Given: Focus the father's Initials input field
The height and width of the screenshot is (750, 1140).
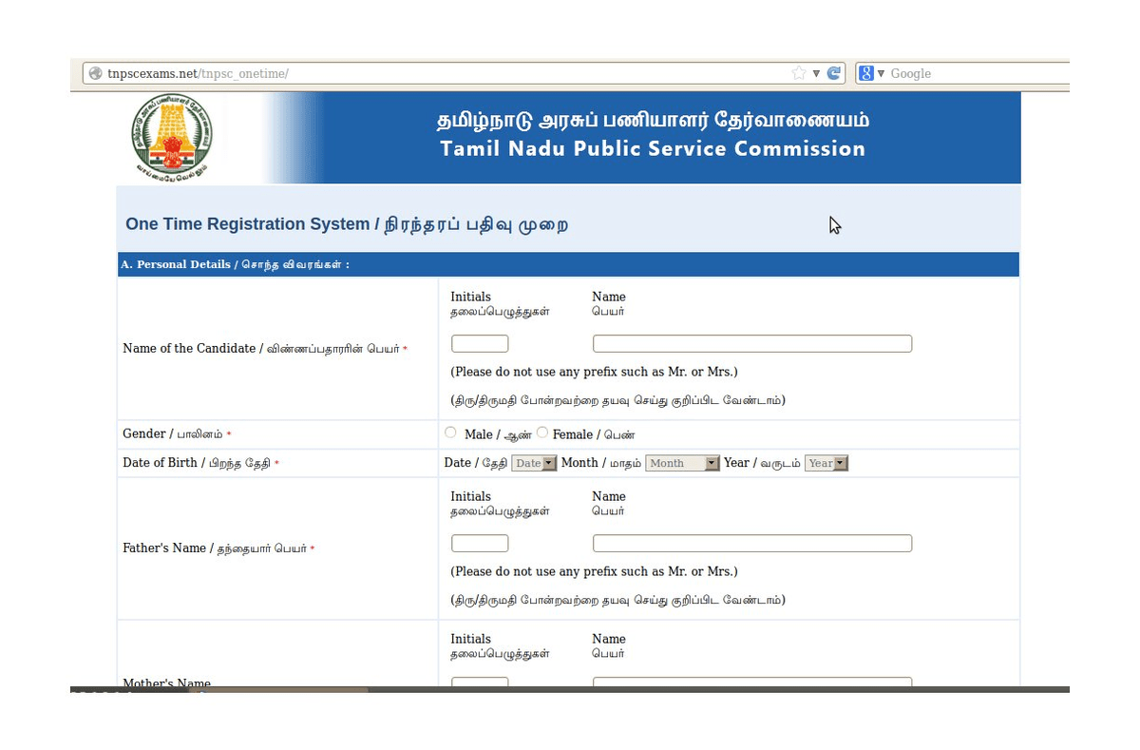Looking at the screenshot, I should [x=480, y=544].
